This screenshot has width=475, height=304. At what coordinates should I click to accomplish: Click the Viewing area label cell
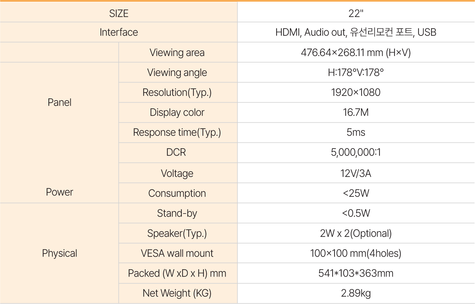tap(178, 52)
